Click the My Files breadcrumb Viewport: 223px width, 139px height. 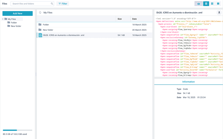pos(48,13)
